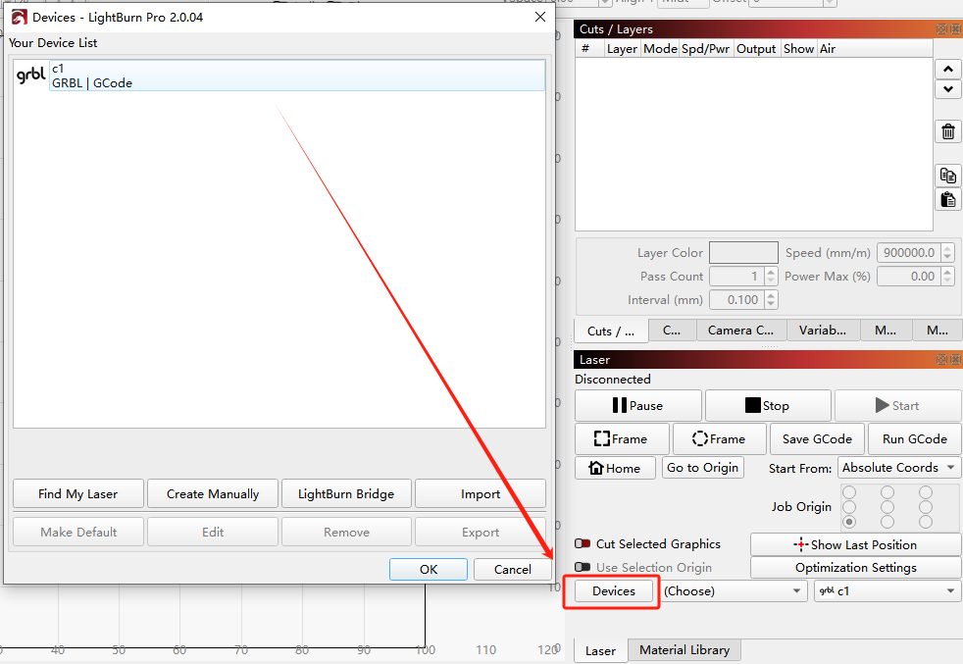Undock the Cuts / Layers panel
The height and width of the screenshot is (664, 963).
pos(940,28)
